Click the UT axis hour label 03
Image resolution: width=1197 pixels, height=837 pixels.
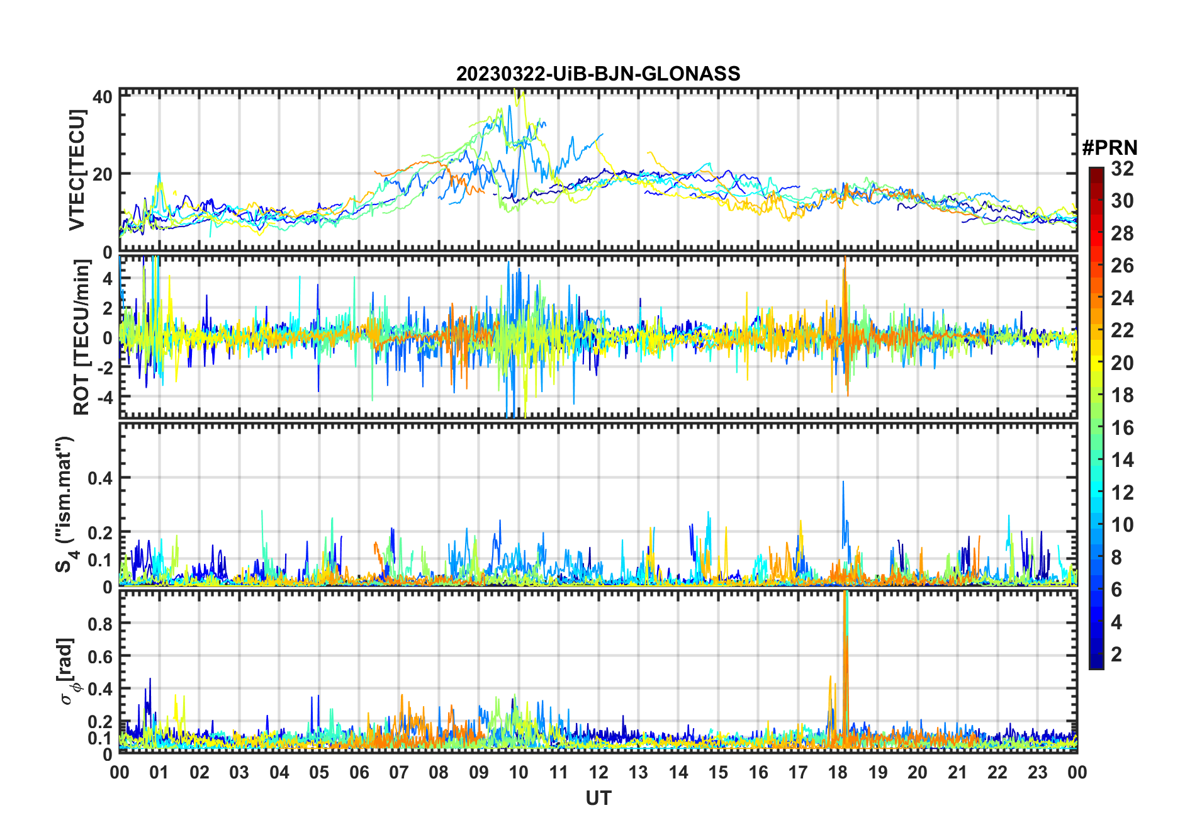[x=239, y=772]
